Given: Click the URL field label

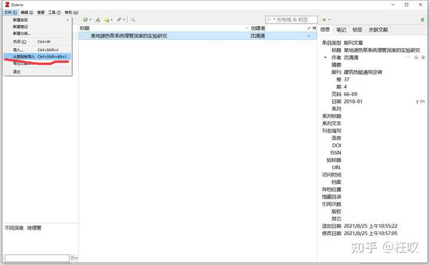Looking at the screenshot, I should 336,167.
